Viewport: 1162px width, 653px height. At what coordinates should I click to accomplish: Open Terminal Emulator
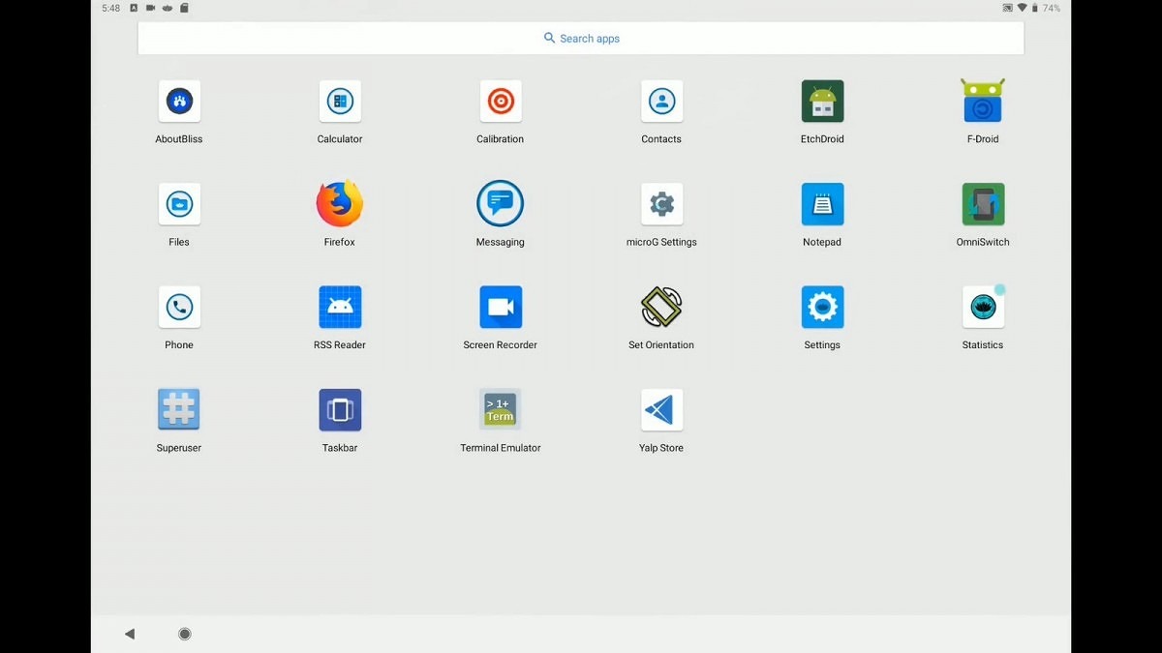coord(500,409)
